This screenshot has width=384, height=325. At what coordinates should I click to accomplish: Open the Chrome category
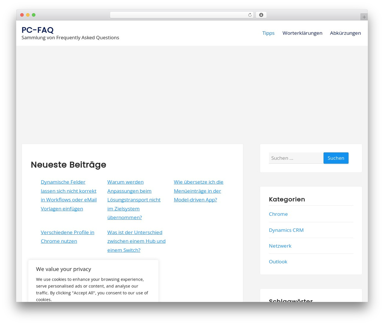[x=278, y=214]
